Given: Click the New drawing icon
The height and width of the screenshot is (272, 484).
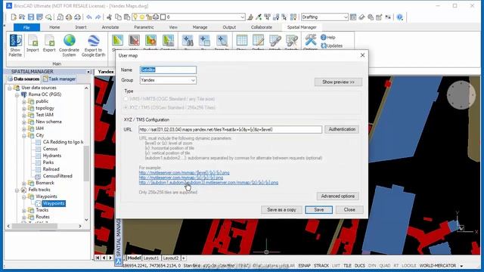Looking at the screenshot, I should (x=14, y=17).
